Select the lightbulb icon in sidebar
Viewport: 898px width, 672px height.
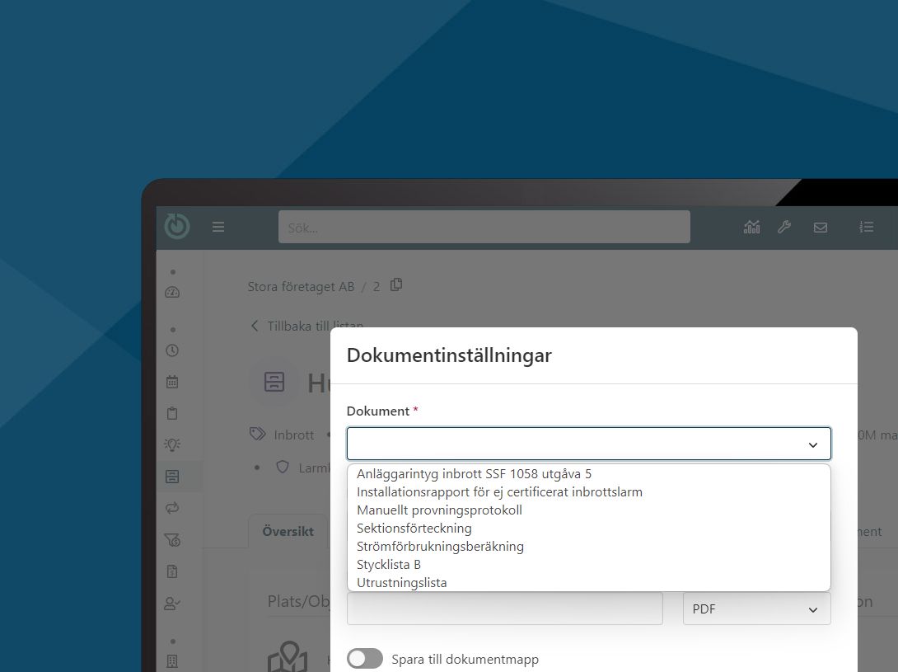tap(172, 444)
